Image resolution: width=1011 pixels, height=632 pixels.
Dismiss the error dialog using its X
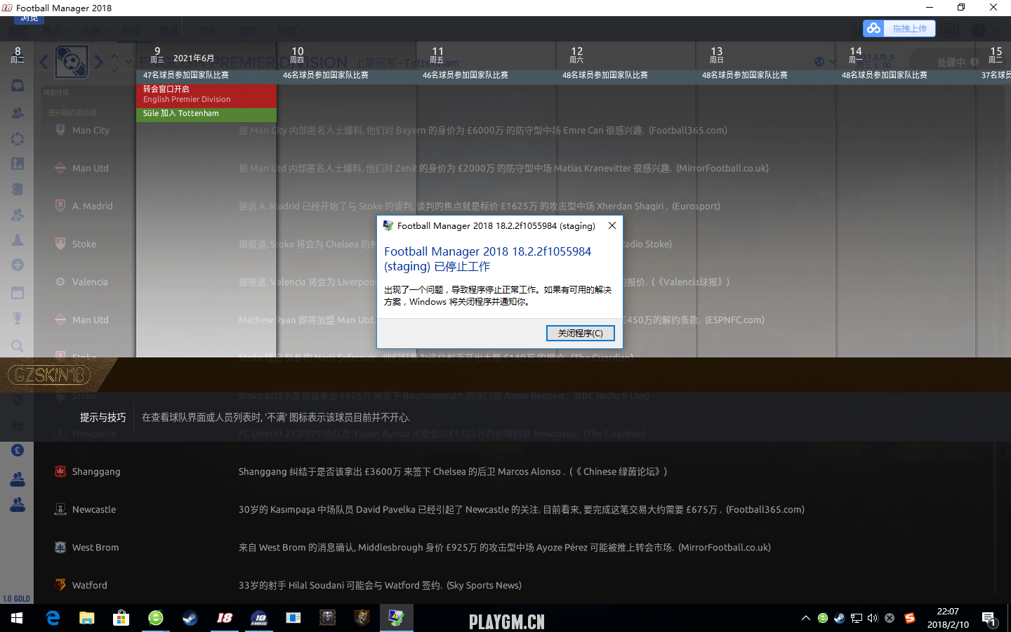tap(612, 225)
